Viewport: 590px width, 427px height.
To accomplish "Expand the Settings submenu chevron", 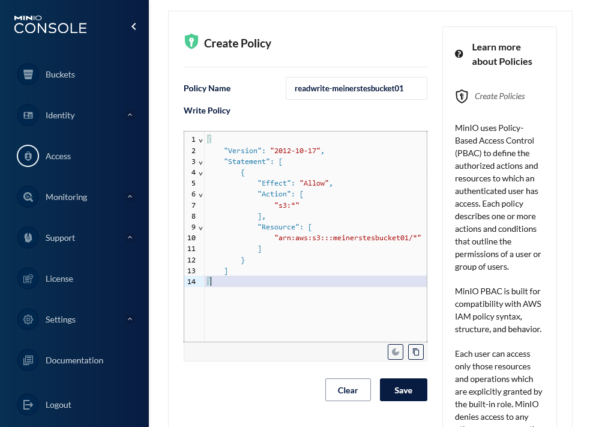I will (x=130, y=319).
